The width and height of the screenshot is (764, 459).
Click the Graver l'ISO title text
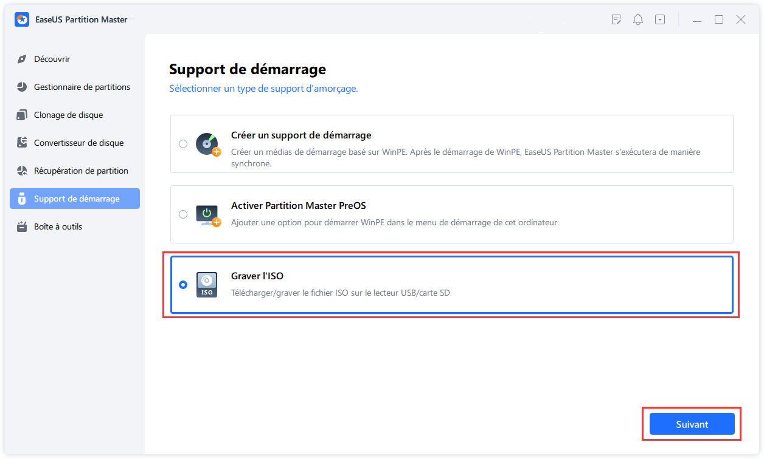(257, 276)
